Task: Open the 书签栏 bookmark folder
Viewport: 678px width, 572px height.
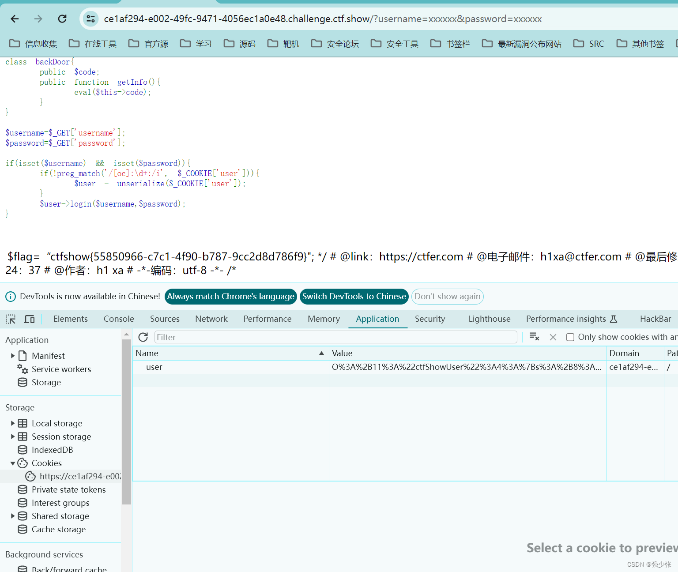Action: click(450, 44)
